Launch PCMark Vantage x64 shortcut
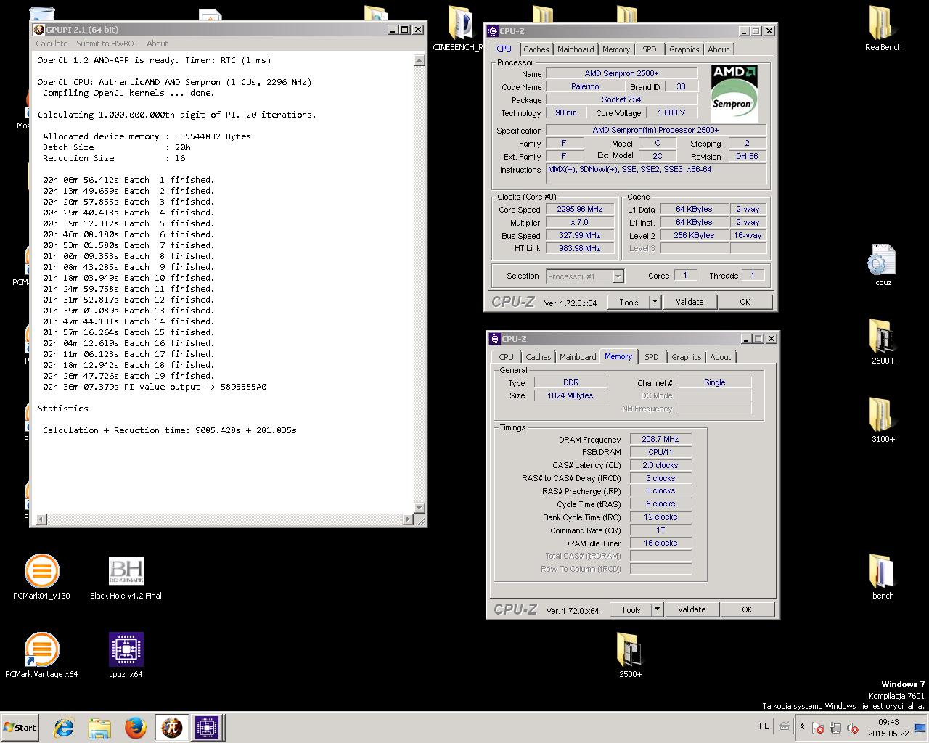This screenshot has height=743, width=929. pos(41,655)
